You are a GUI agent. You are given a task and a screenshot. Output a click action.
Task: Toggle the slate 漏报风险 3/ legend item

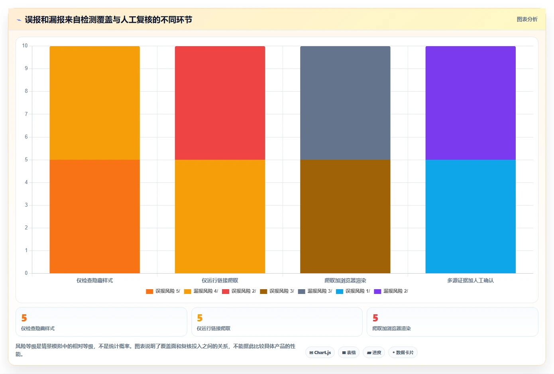315,291
